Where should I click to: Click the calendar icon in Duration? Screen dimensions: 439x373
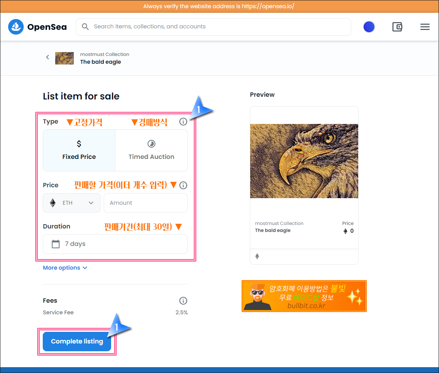click(56, 244)
